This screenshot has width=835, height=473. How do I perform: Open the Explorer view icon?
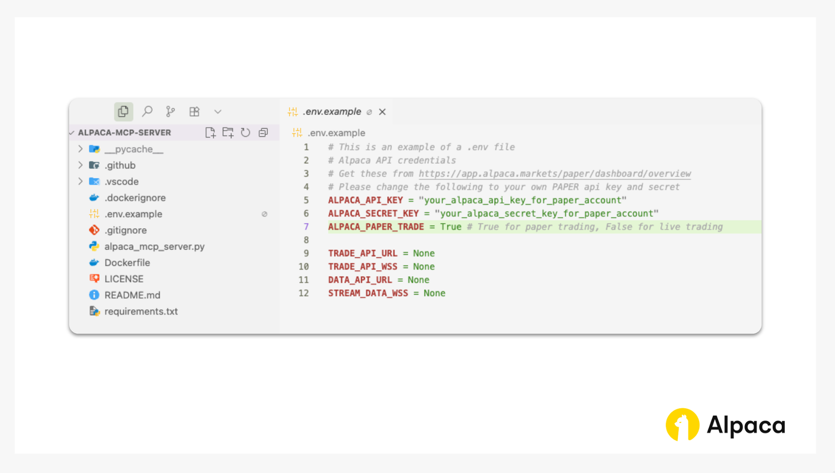123,111
